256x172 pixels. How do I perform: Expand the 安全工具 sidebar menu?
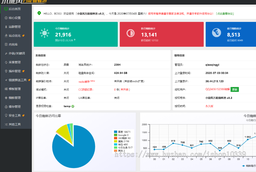click(15, 115)
